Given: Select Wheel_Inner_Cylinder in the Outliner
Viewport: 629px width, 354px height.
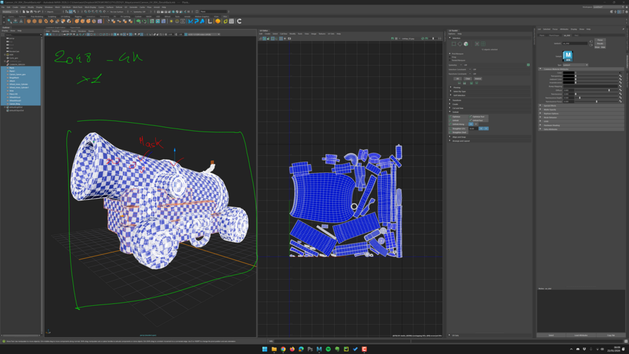Looking at the screenshot, I should tap(19, 84).
